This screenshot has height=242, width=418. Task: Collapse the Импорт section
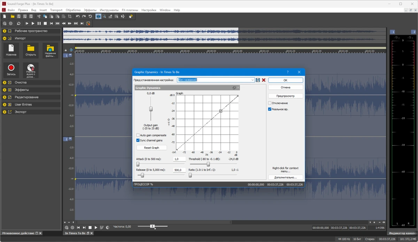[x=5, y=38]
